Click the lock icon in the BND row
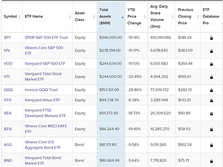The width and height of the screenshot is (223, 167). click(x=211, y=161)
